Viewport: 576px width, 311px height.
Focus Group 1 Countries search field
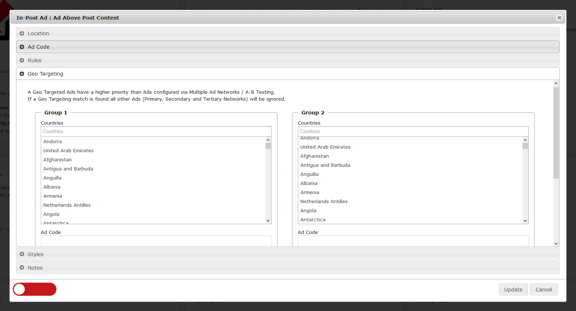click(x=156, y=132)
